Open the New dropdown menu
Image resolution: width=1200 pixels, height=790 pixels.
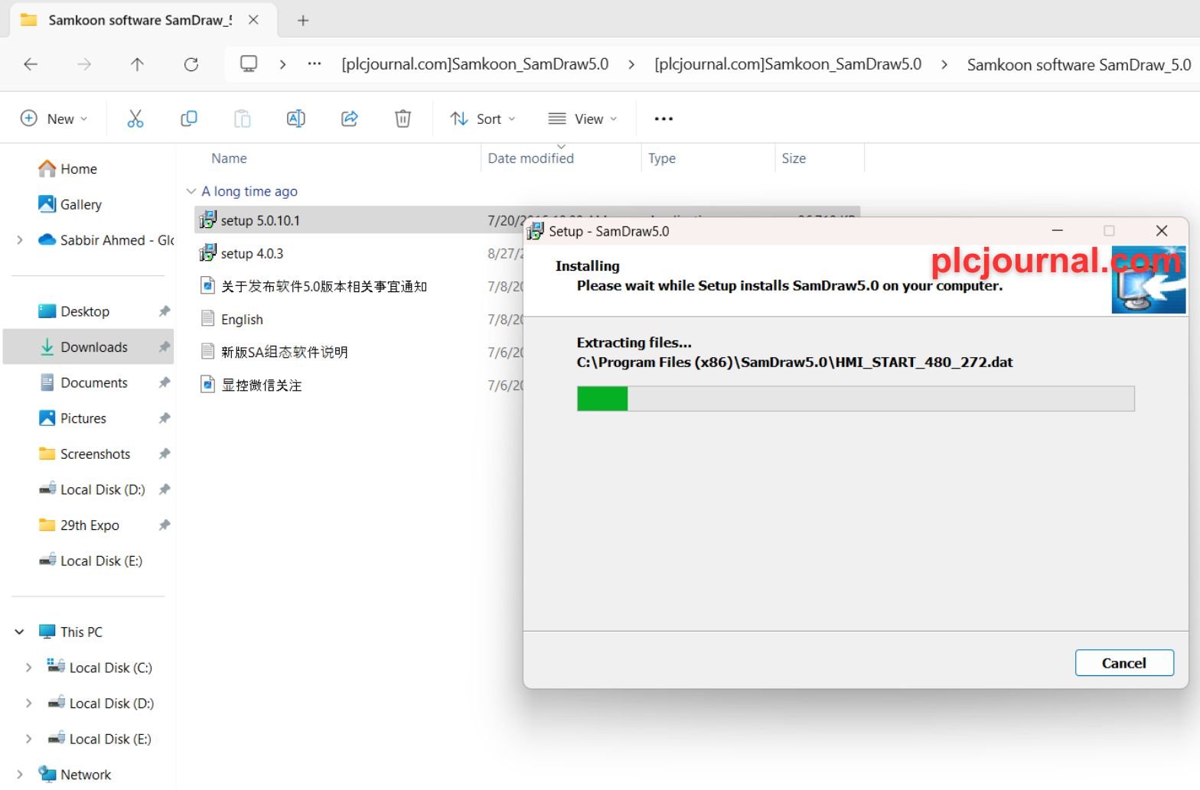pos(54,119)
